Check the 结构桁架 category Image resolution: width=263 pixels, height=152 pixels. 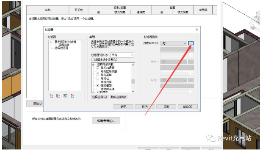[98, 82]
